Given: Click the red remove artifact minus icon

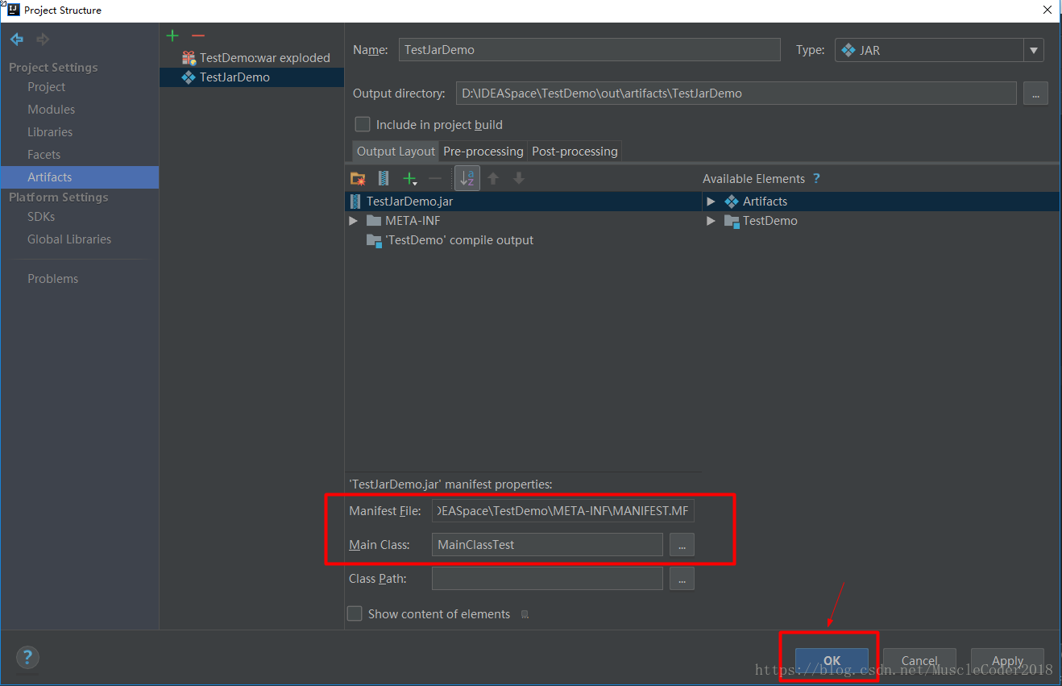Looking at the screenshot, I should coord(198,35).
